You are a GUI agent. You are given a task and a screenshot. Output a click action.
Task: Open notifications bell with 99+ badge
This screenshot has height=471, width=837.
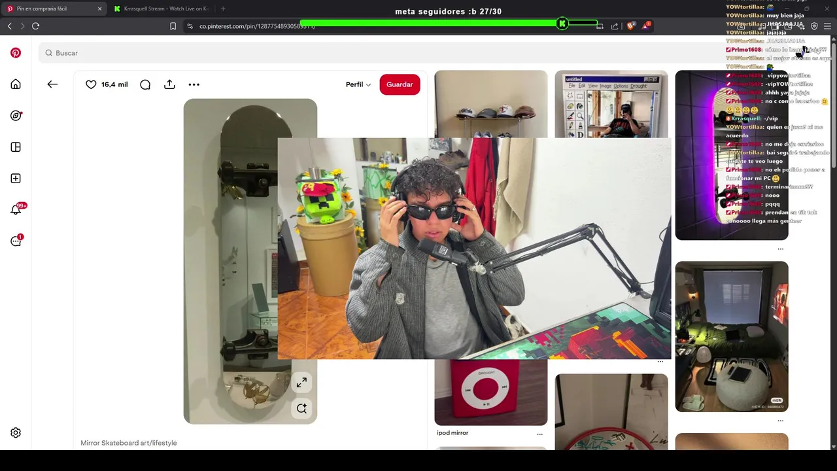16,210
